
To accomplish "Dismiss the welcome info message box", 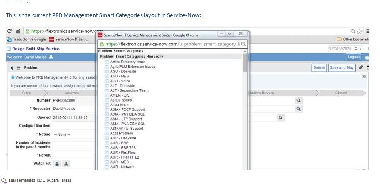I will [364, 77].
